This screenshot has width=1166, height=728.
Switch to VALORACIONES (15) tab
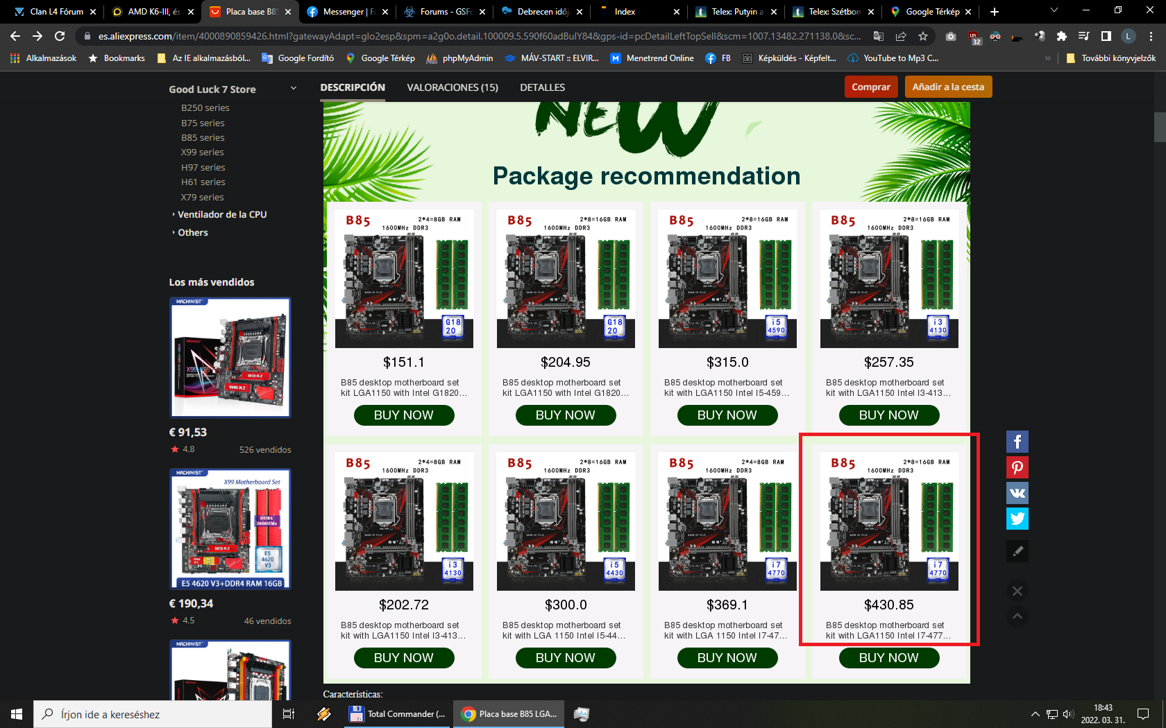pos(453,87)
